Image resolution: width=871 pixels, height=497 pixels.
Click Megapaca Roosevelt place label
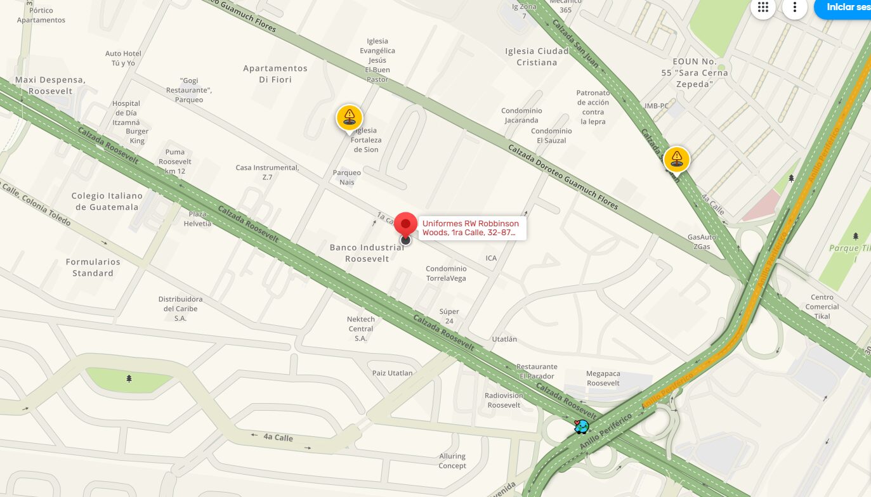(603, 378)
